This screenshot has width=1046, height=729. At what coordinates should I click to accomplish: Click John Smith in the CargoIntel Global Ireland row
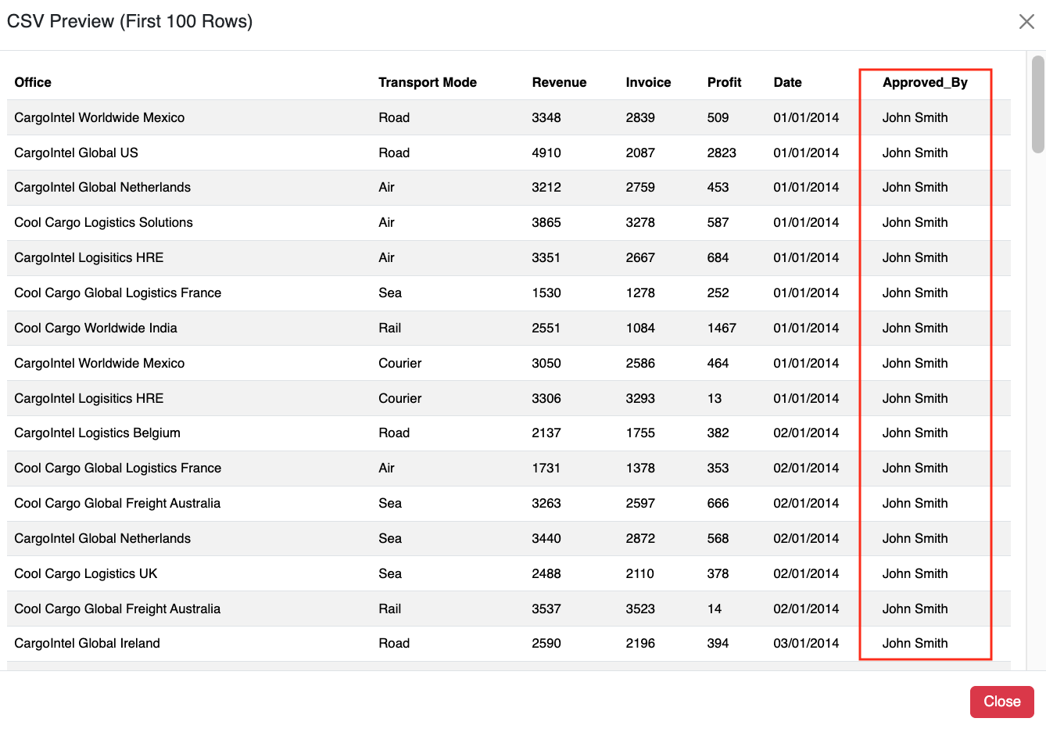pos(915,643)
